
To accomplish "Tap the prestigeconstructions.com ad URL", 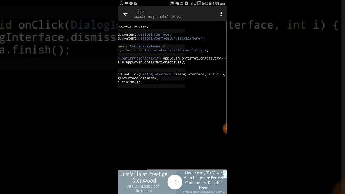I will pos(204,192).
